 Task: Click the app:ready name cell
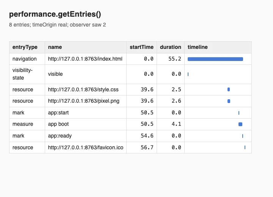[86, 136]
